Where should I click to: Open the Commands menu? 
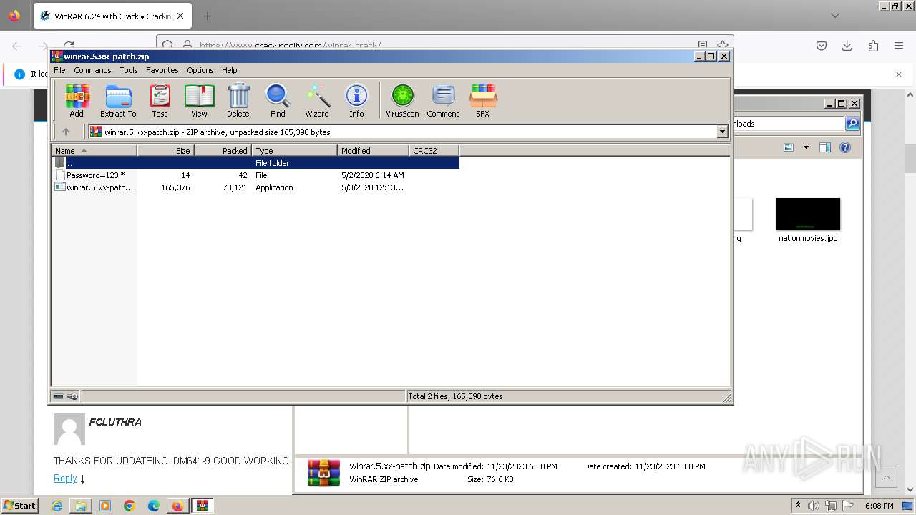click(x=92, y=70)
